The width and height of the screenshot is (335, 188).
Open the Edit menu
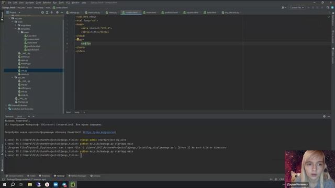click(15, 3)
